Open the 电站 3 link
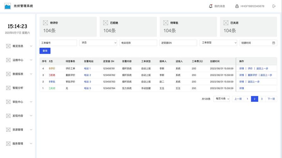282x158 pixels. [x=87, y=82]
